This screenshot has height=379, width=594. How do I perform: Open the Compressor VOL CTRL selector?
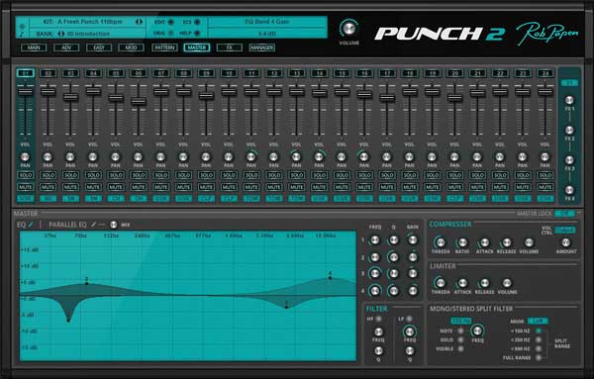point(565,230)
